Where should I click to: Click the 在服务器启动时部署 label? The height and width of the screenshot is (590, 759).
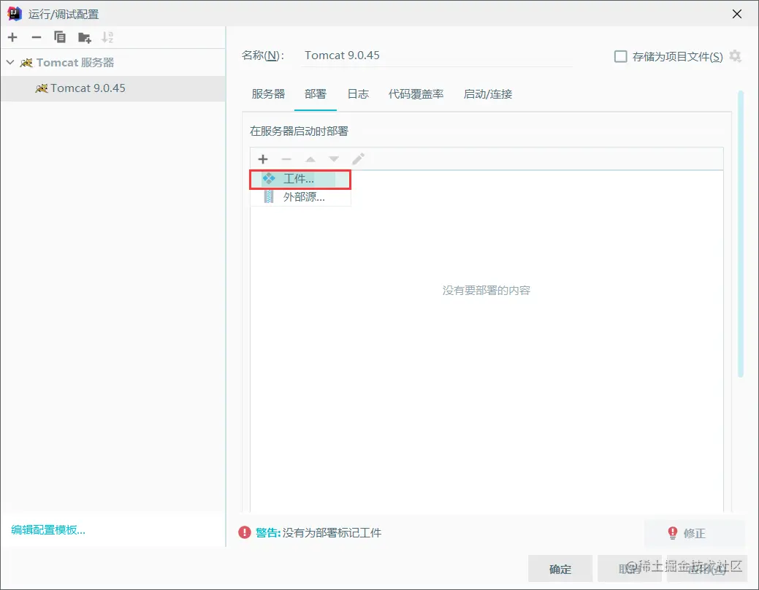[x=300, y=131]
